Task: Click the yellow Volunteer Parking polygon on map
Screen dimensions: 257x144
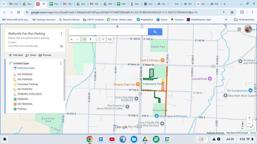Action: tap(163, 80)
